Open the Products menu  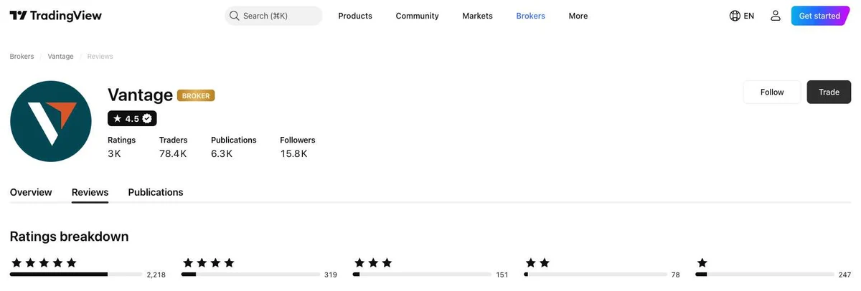355,16
